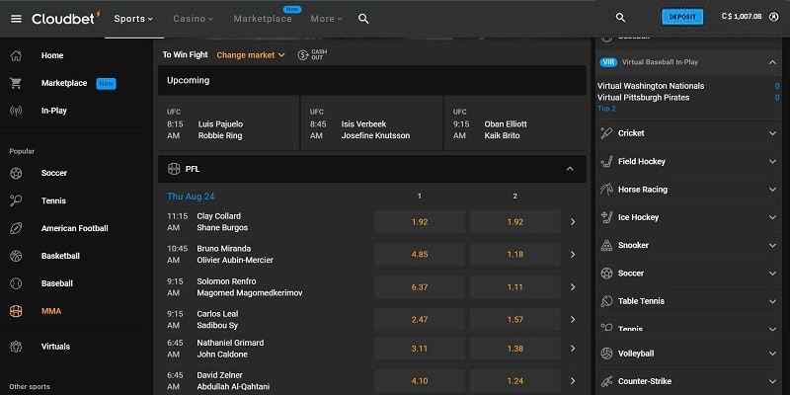Open Virtuals from the sidebar
This screenshot has height=395, width=790.
tap(55, 347)
